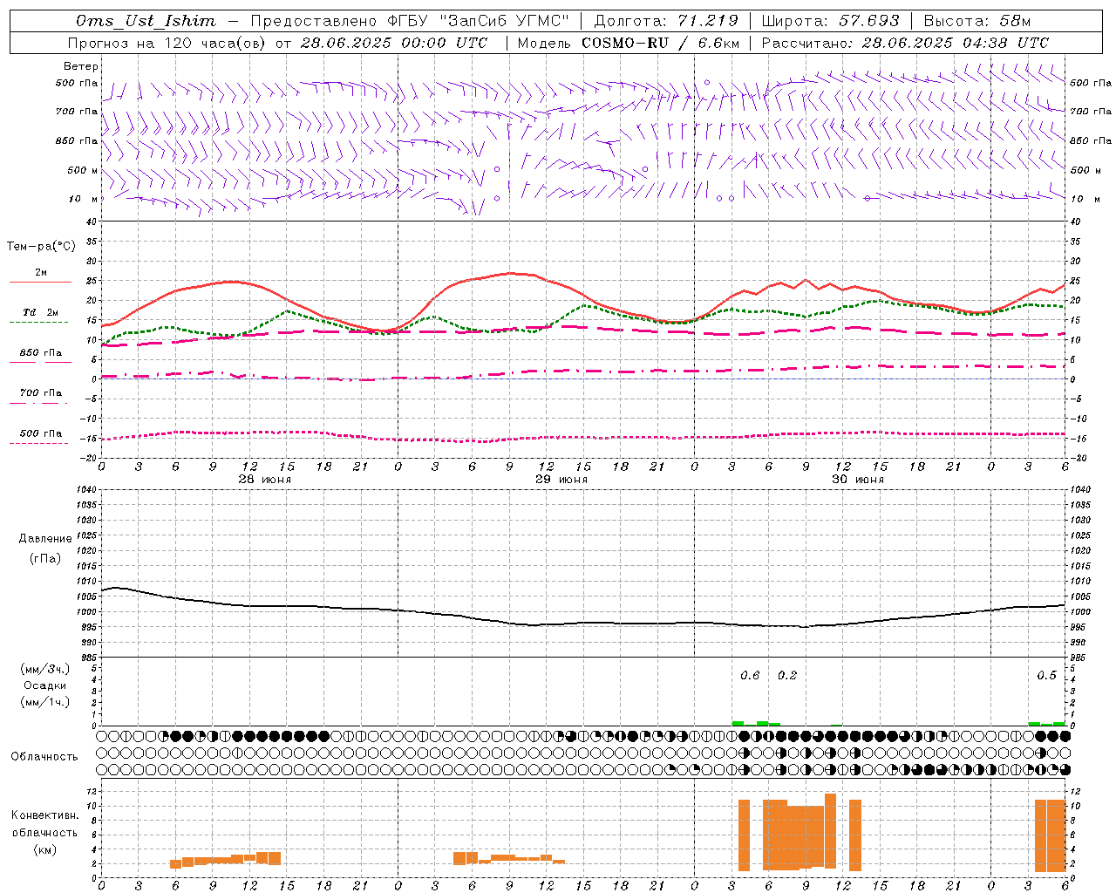Select the 0.2 precipitation amount value
Image resolution: width=1116 pixels, height=893 pixels.
(x=787, y=675)
